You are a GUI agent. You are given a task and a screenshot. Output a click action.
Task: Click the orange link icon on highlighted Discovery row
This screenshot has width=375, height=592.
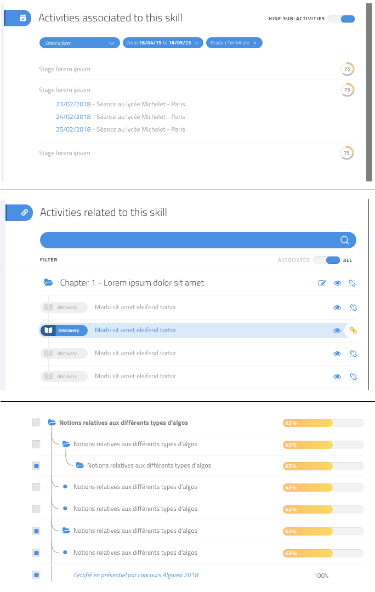(354, 331)
